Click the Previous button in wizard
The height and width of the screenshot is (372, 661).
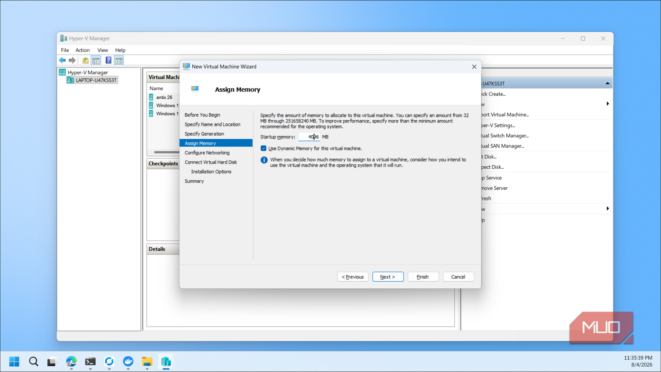[x=353, y=277]
